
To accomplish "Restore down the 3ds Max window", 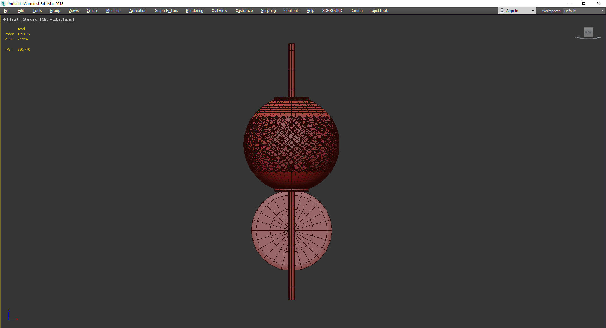I will [x=584, y=3].
